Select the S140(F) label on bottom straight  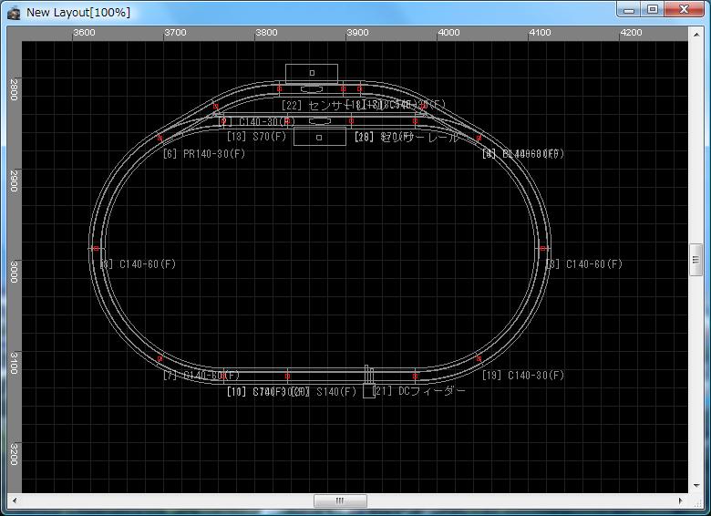pos(336,392)
